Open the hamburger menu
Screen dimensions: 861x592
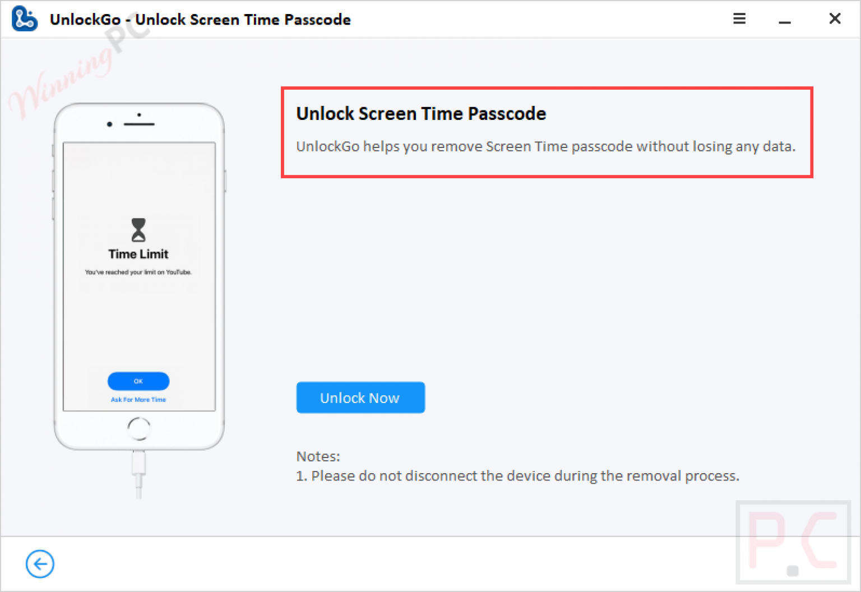point(739,18)
